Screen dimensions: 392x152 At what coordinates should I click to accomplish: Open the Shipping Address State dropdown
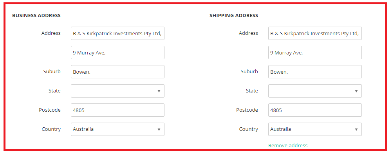tap(315, 91)
